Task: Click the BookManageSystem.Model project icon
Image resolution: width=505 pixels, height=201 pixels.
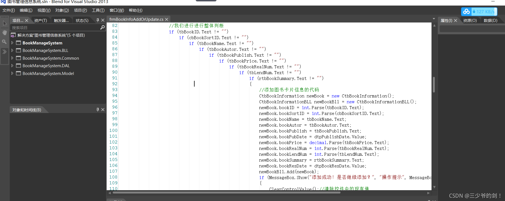Action: pos(19,73)
